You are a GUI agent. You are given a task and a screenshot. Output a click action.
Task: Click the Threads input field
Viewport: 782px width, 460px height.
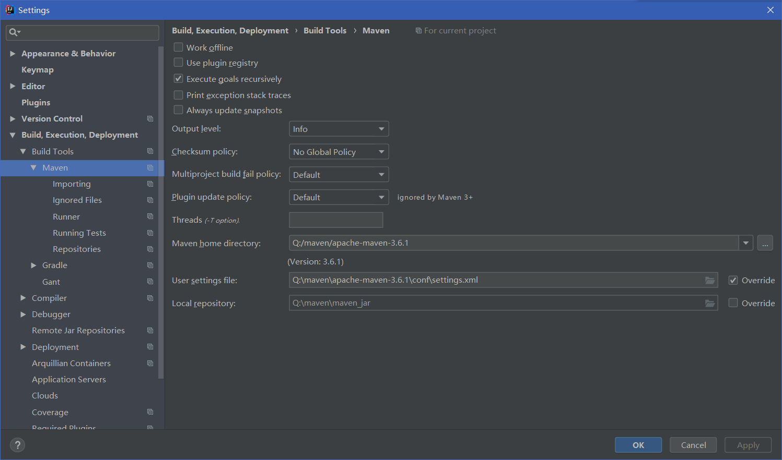click(x=336, y=220)
